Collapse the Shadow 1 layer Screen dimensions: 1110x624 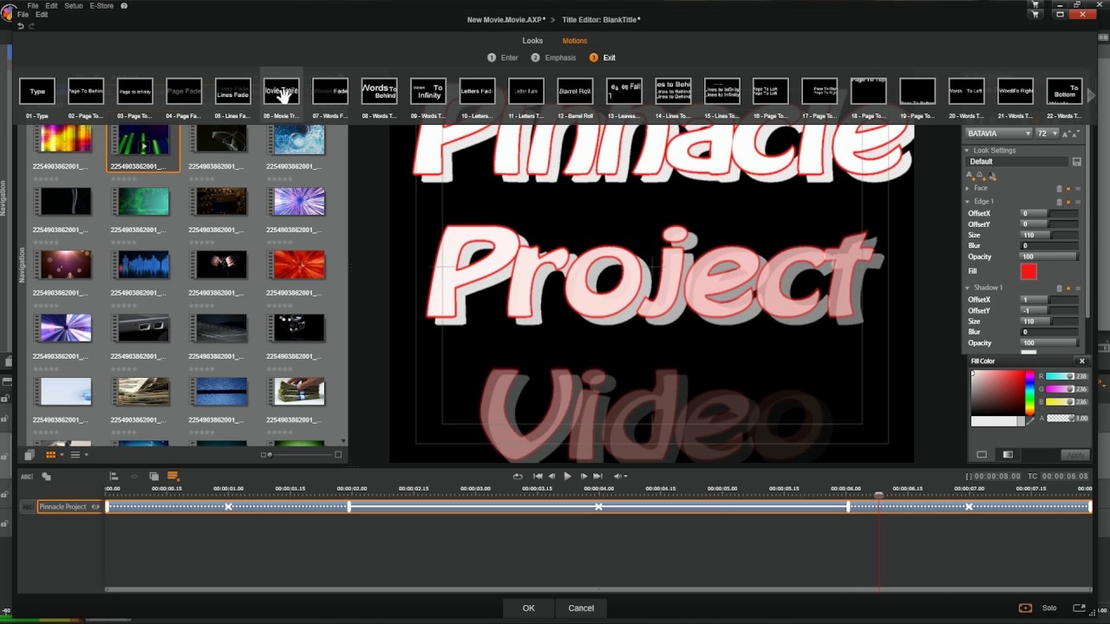click(x=968, y=288)
